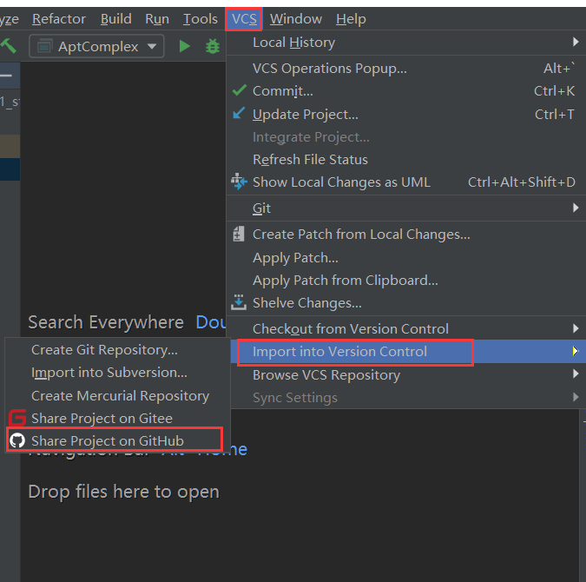Expand the Git submenu

point(406,208)
